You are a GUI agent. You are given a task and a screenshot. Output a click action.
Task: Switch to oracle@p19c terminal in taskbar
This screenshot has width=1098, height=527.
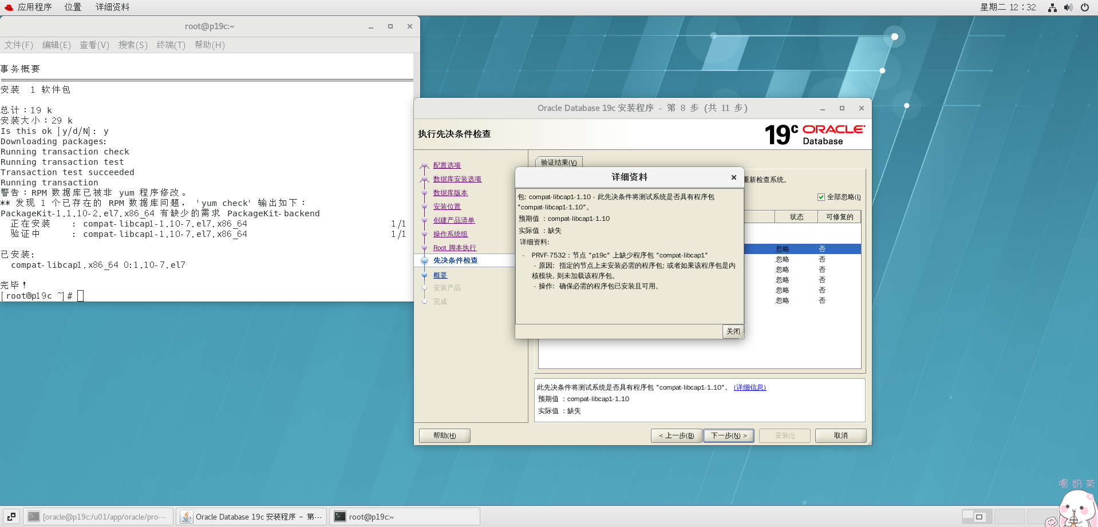click(x=98, y=517)
